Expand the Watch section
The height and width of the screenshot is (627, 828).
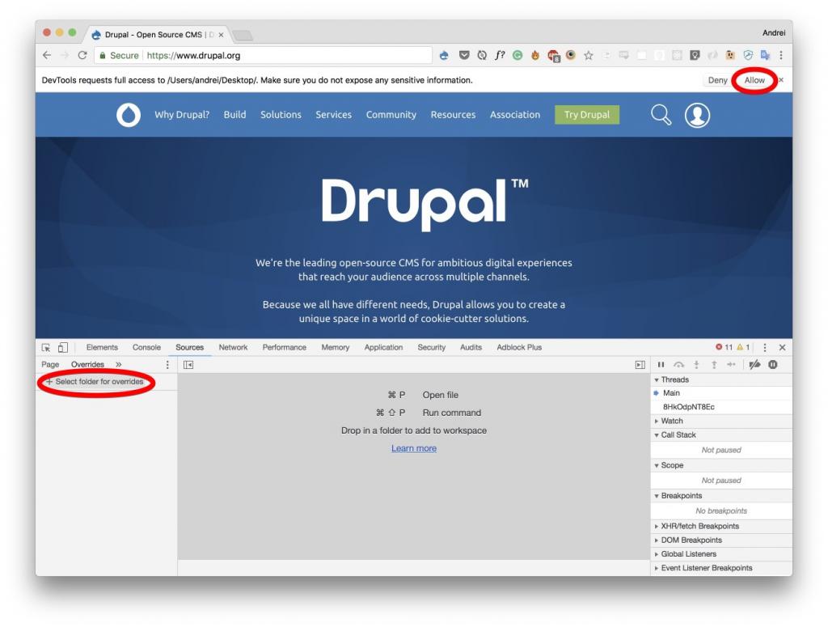(657, 421)
